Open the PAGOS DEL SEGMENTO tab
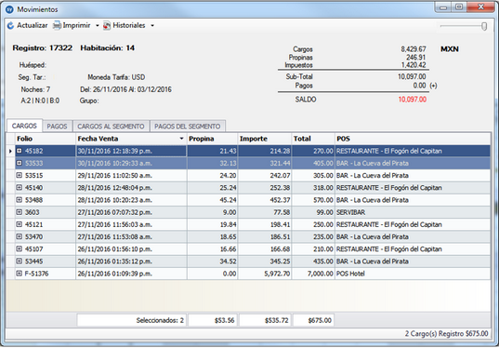The image size is (499, 348). 188,127
